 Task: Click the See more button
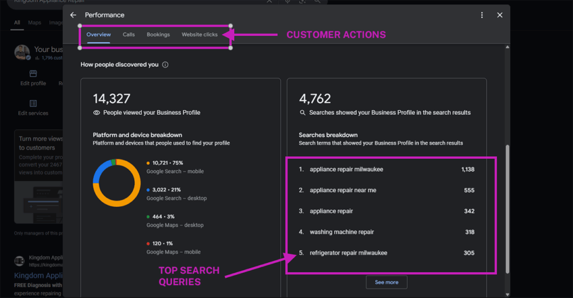coord(387,282)
